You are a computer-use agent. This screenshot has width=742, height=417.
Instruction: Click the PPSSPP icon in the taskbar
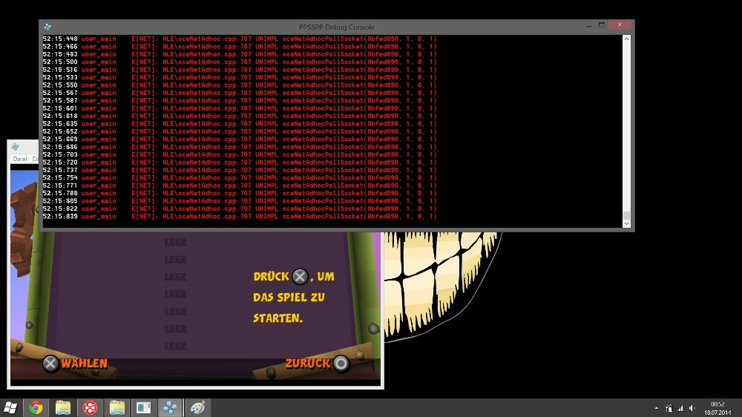tap(169, 407)
